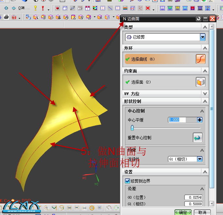Select the green dashed circle tool
The height and width of the screenshot is (215, 223).
coord(116,208)
